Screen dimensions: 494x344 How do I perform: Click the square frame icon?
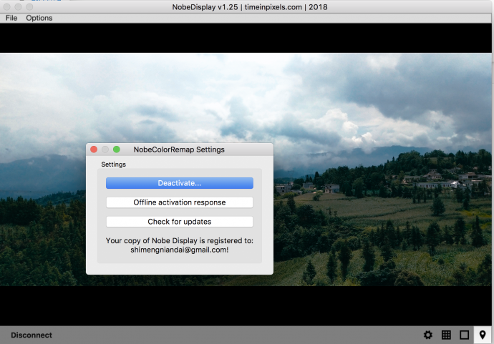tap(465, 335)
